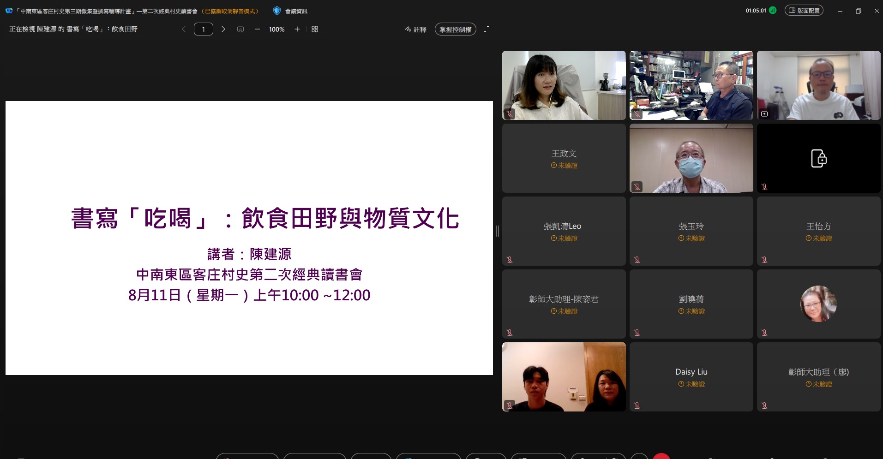Click the follow-presenter icon beside page navigation
The image size is (883, 459).
pyautogui.click(x=240, y=29)
